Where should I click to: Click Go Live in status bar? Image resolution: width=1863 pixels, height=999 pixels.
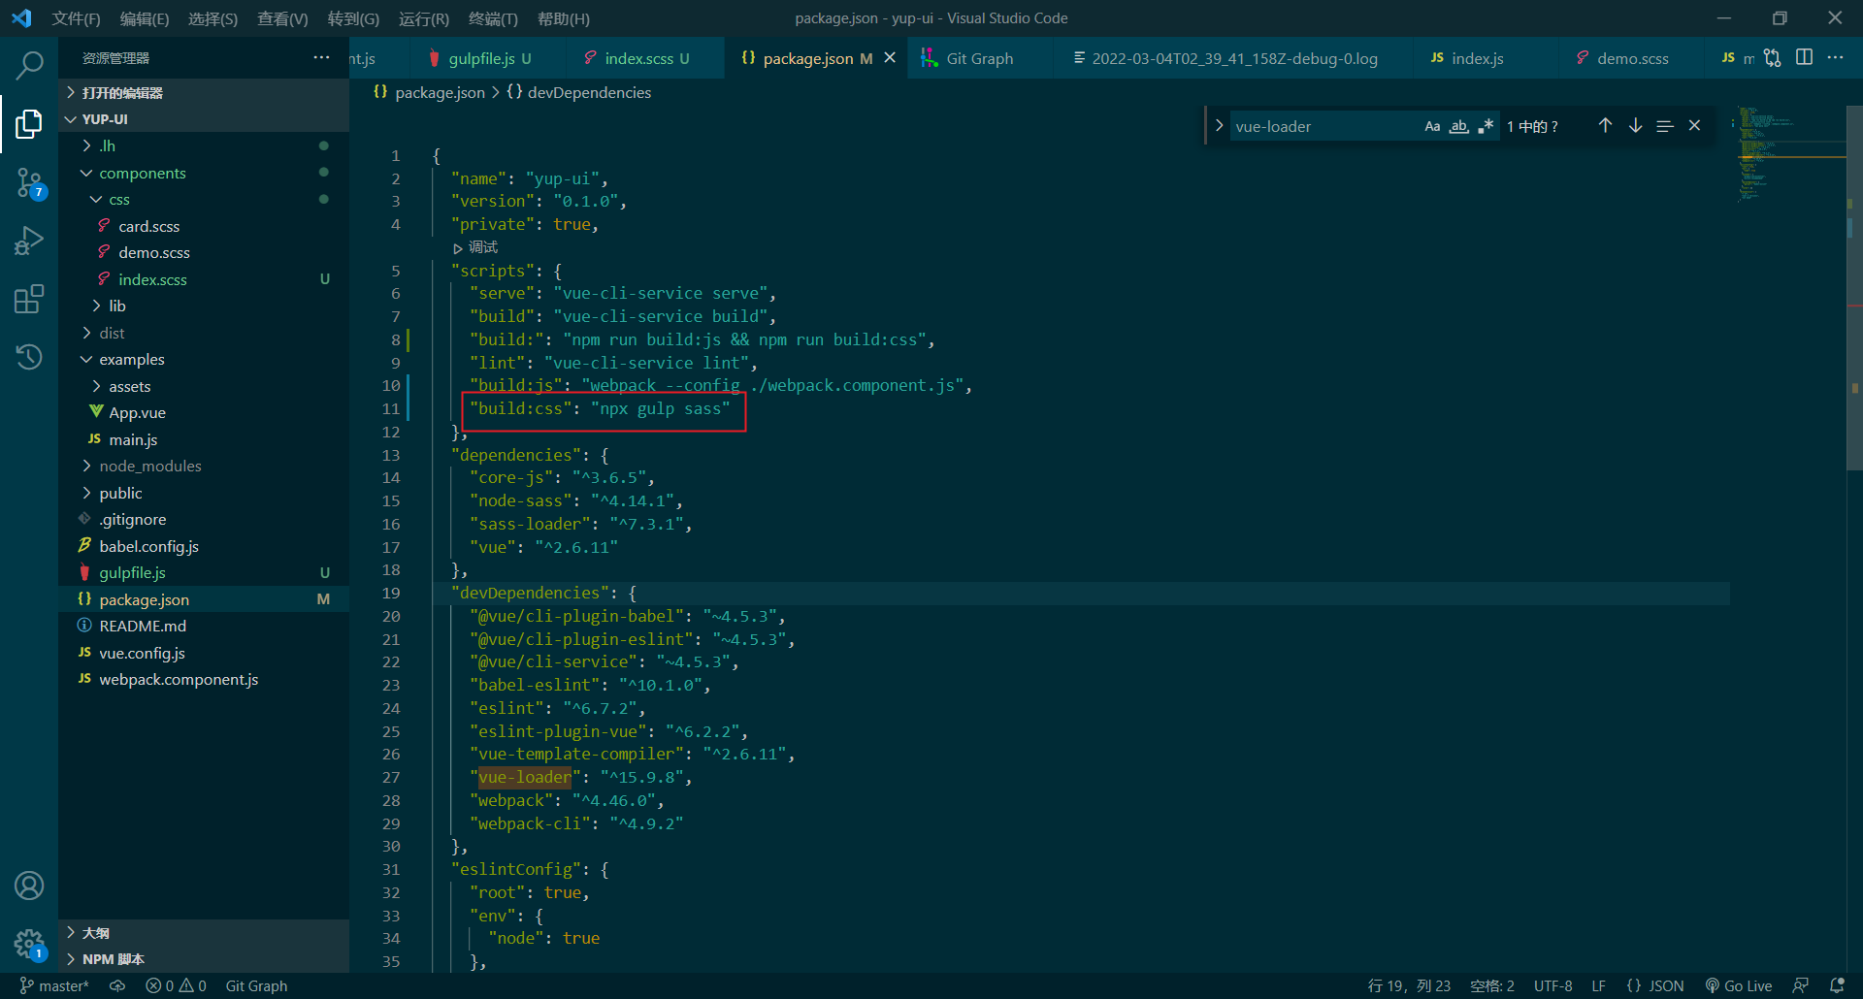coord(1739,985)
